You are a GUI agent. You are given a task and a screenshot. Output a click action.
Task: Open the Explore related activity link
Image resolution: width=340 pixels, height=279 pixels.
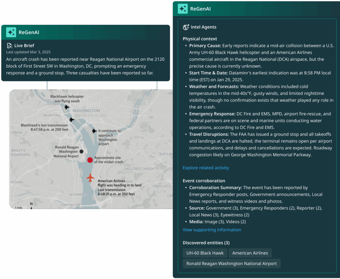pos(206,168)
